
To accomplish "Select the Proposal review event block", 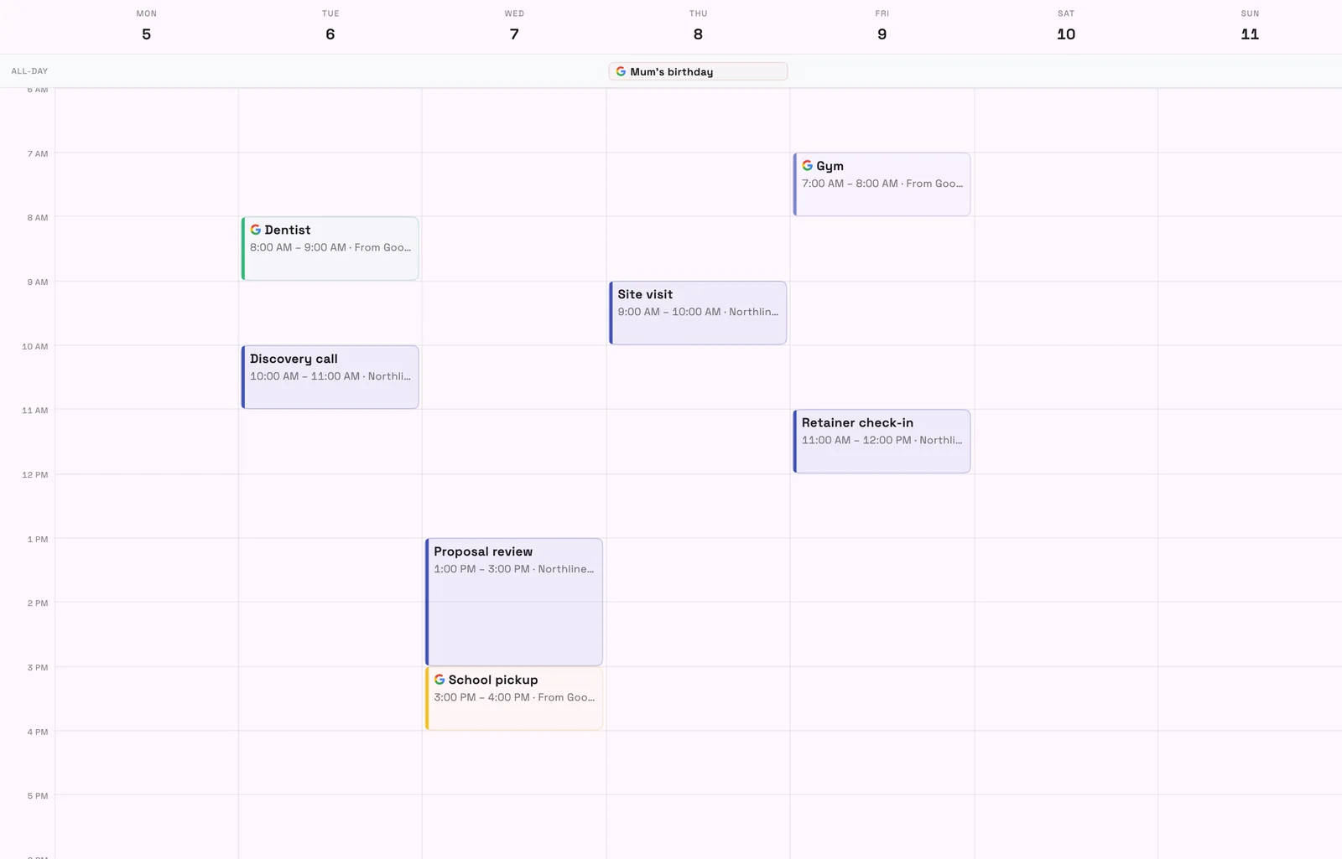I will coord(513,602).
